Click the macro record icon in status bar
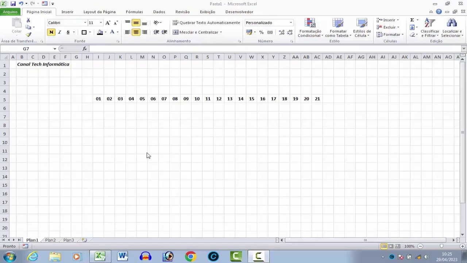467x263 pixels. click(25, 246)
